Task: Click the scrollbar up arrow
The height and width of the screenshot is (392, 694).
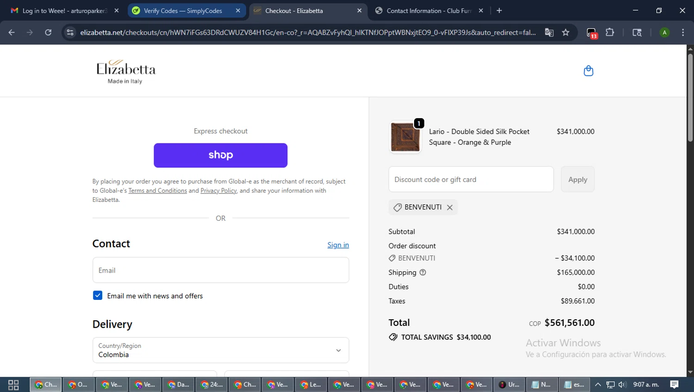Action: tap(690, 49)
